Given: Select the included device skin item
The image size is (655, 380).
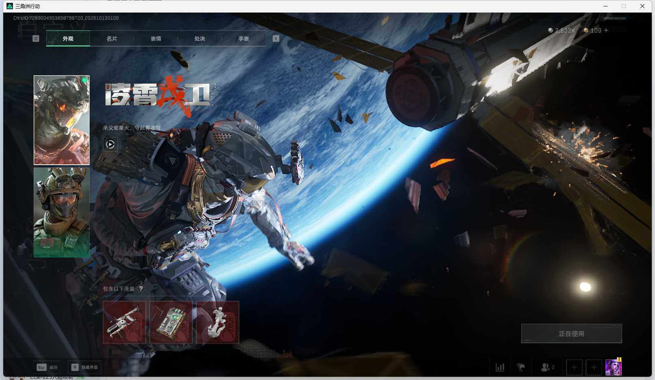Looking at the screenshot, I should [171, 322].
